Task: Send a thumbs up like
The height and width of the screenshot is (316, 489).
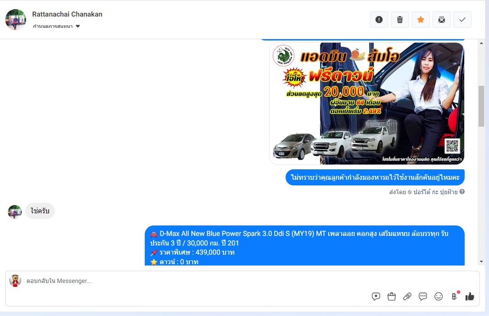Action: 470,296
